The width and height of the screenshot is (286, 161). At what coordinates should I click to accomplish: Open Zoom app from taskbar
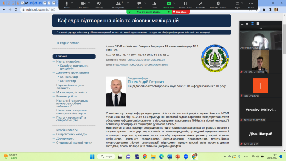[186, 157]
